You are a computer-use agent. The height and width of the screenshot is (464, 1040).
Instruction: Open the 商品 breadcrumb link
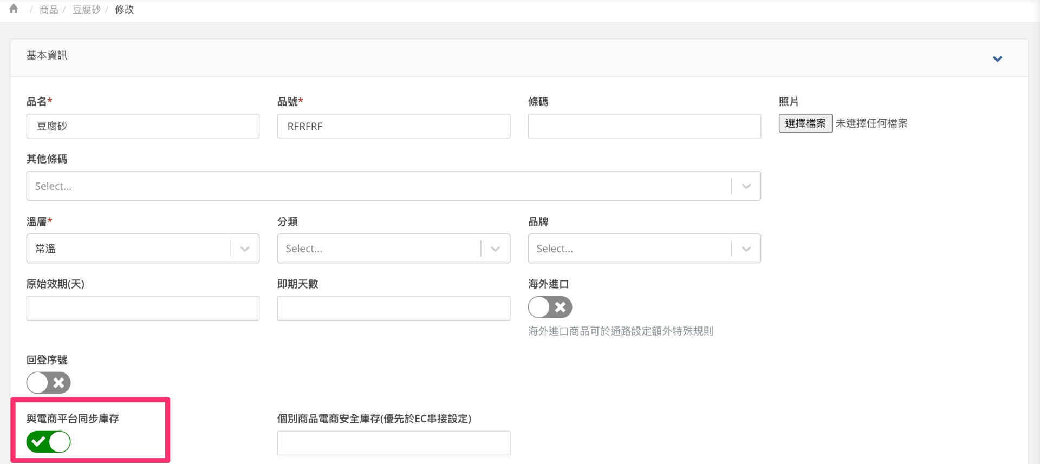pos(49,10)
